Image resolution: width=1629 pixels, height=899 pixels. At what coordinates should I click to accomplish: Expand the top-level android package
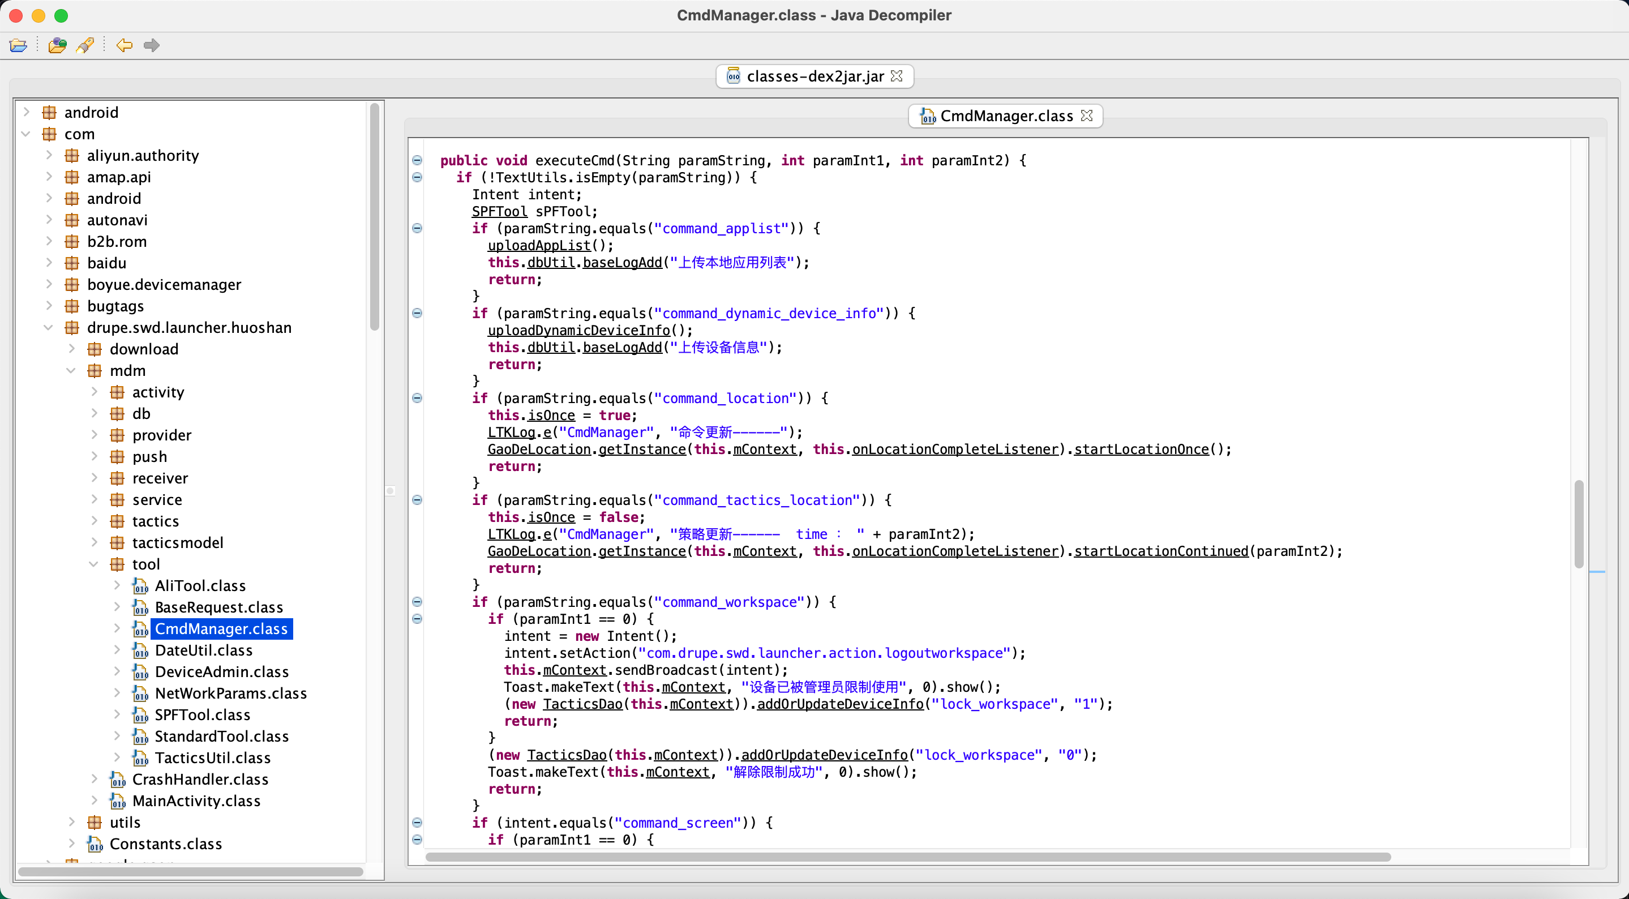27,112
